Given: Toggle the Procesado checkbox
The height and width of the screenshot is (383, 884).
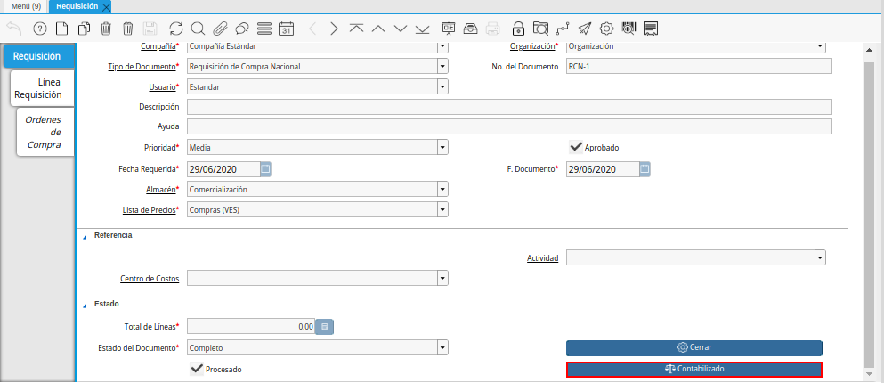Looking at the screenshot, I should [197, 369].
